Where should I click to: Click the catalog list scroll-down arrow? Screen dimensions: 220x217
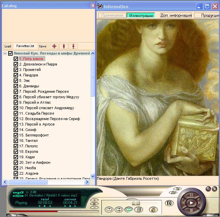(x=93, y=176)
